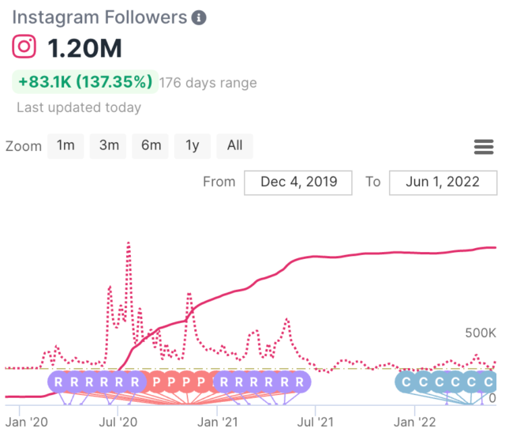Select the leftmost red P event marker

click(x=156, y=382)
